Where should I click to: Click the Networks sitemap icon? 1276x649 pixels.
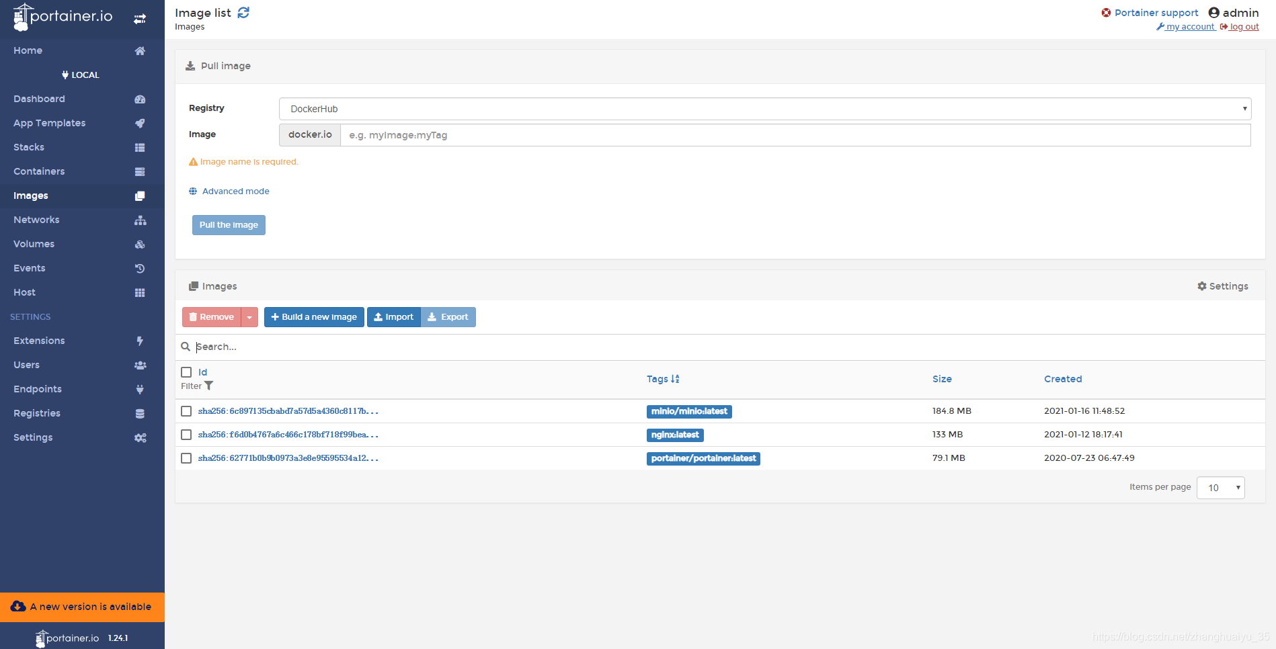click(140, 220)
